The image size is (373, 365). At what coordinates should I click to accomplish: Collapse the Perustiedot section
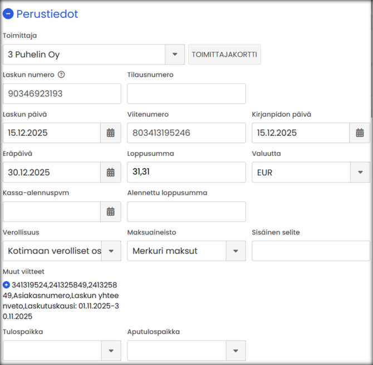pos(8,14)
